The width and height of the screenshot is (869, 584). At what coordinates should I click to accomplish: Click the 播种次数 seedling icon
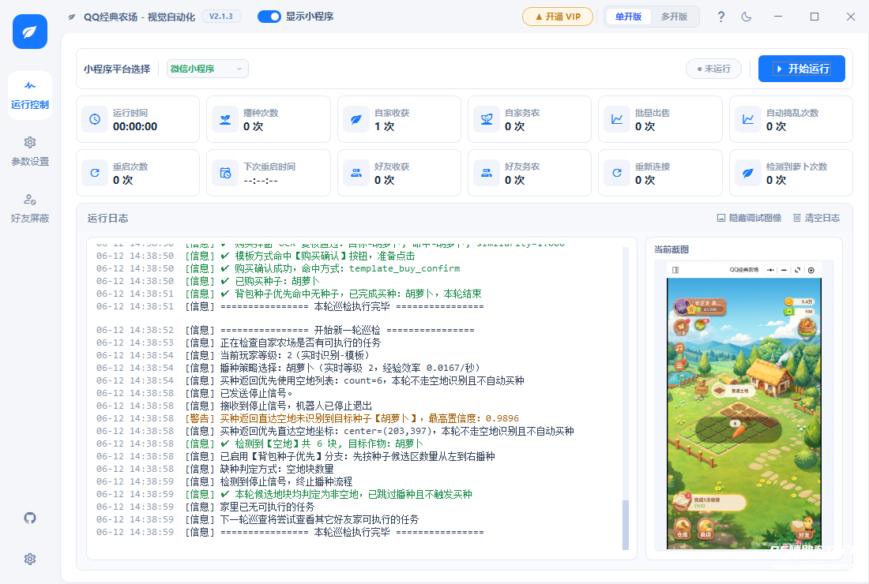click(x=225, y=119)
